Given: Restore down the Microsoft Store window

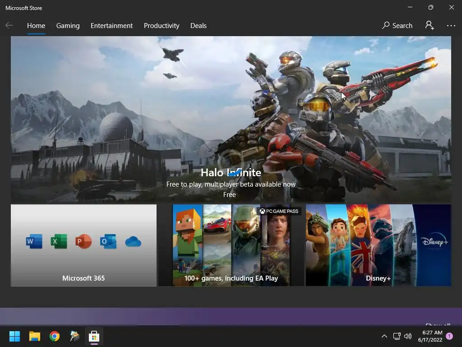Looking at the screenshot, I should click(431, 7).
